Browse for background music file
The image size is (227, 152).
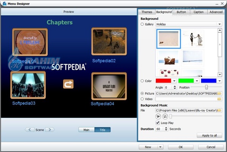[x=219, y=110]
